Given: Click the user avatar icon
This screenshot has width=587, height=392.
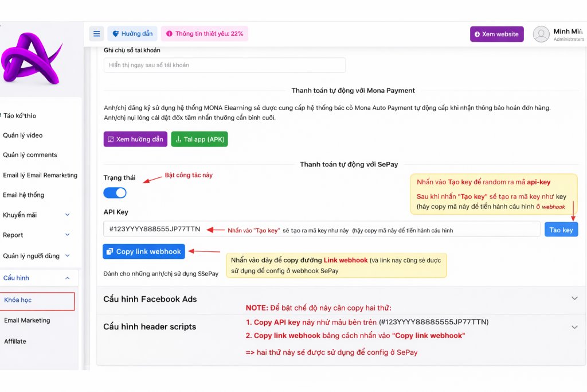Looking at the screenshot, I should pyautogui.click(x=541, y=34).
